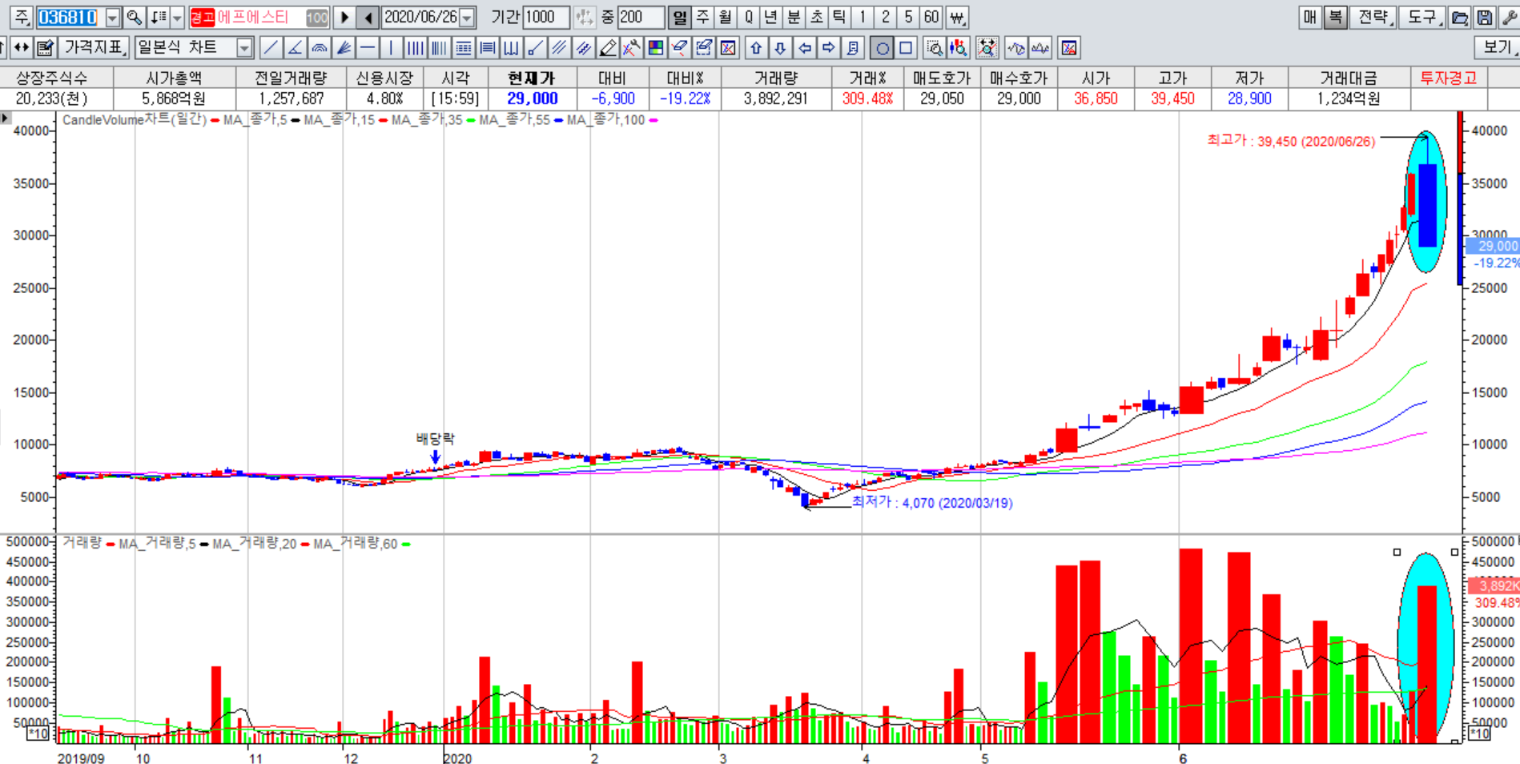Click the 거래량 value 3,892,291
Image resolution: width=1520 pixels, height=764 pixels.
[x=775, y=99]
